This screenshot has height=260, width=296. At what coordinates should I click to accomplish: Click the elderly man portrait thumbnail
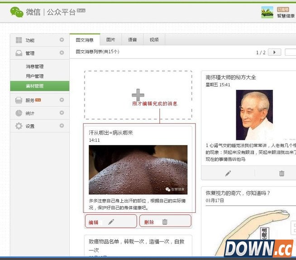[254, 115]
